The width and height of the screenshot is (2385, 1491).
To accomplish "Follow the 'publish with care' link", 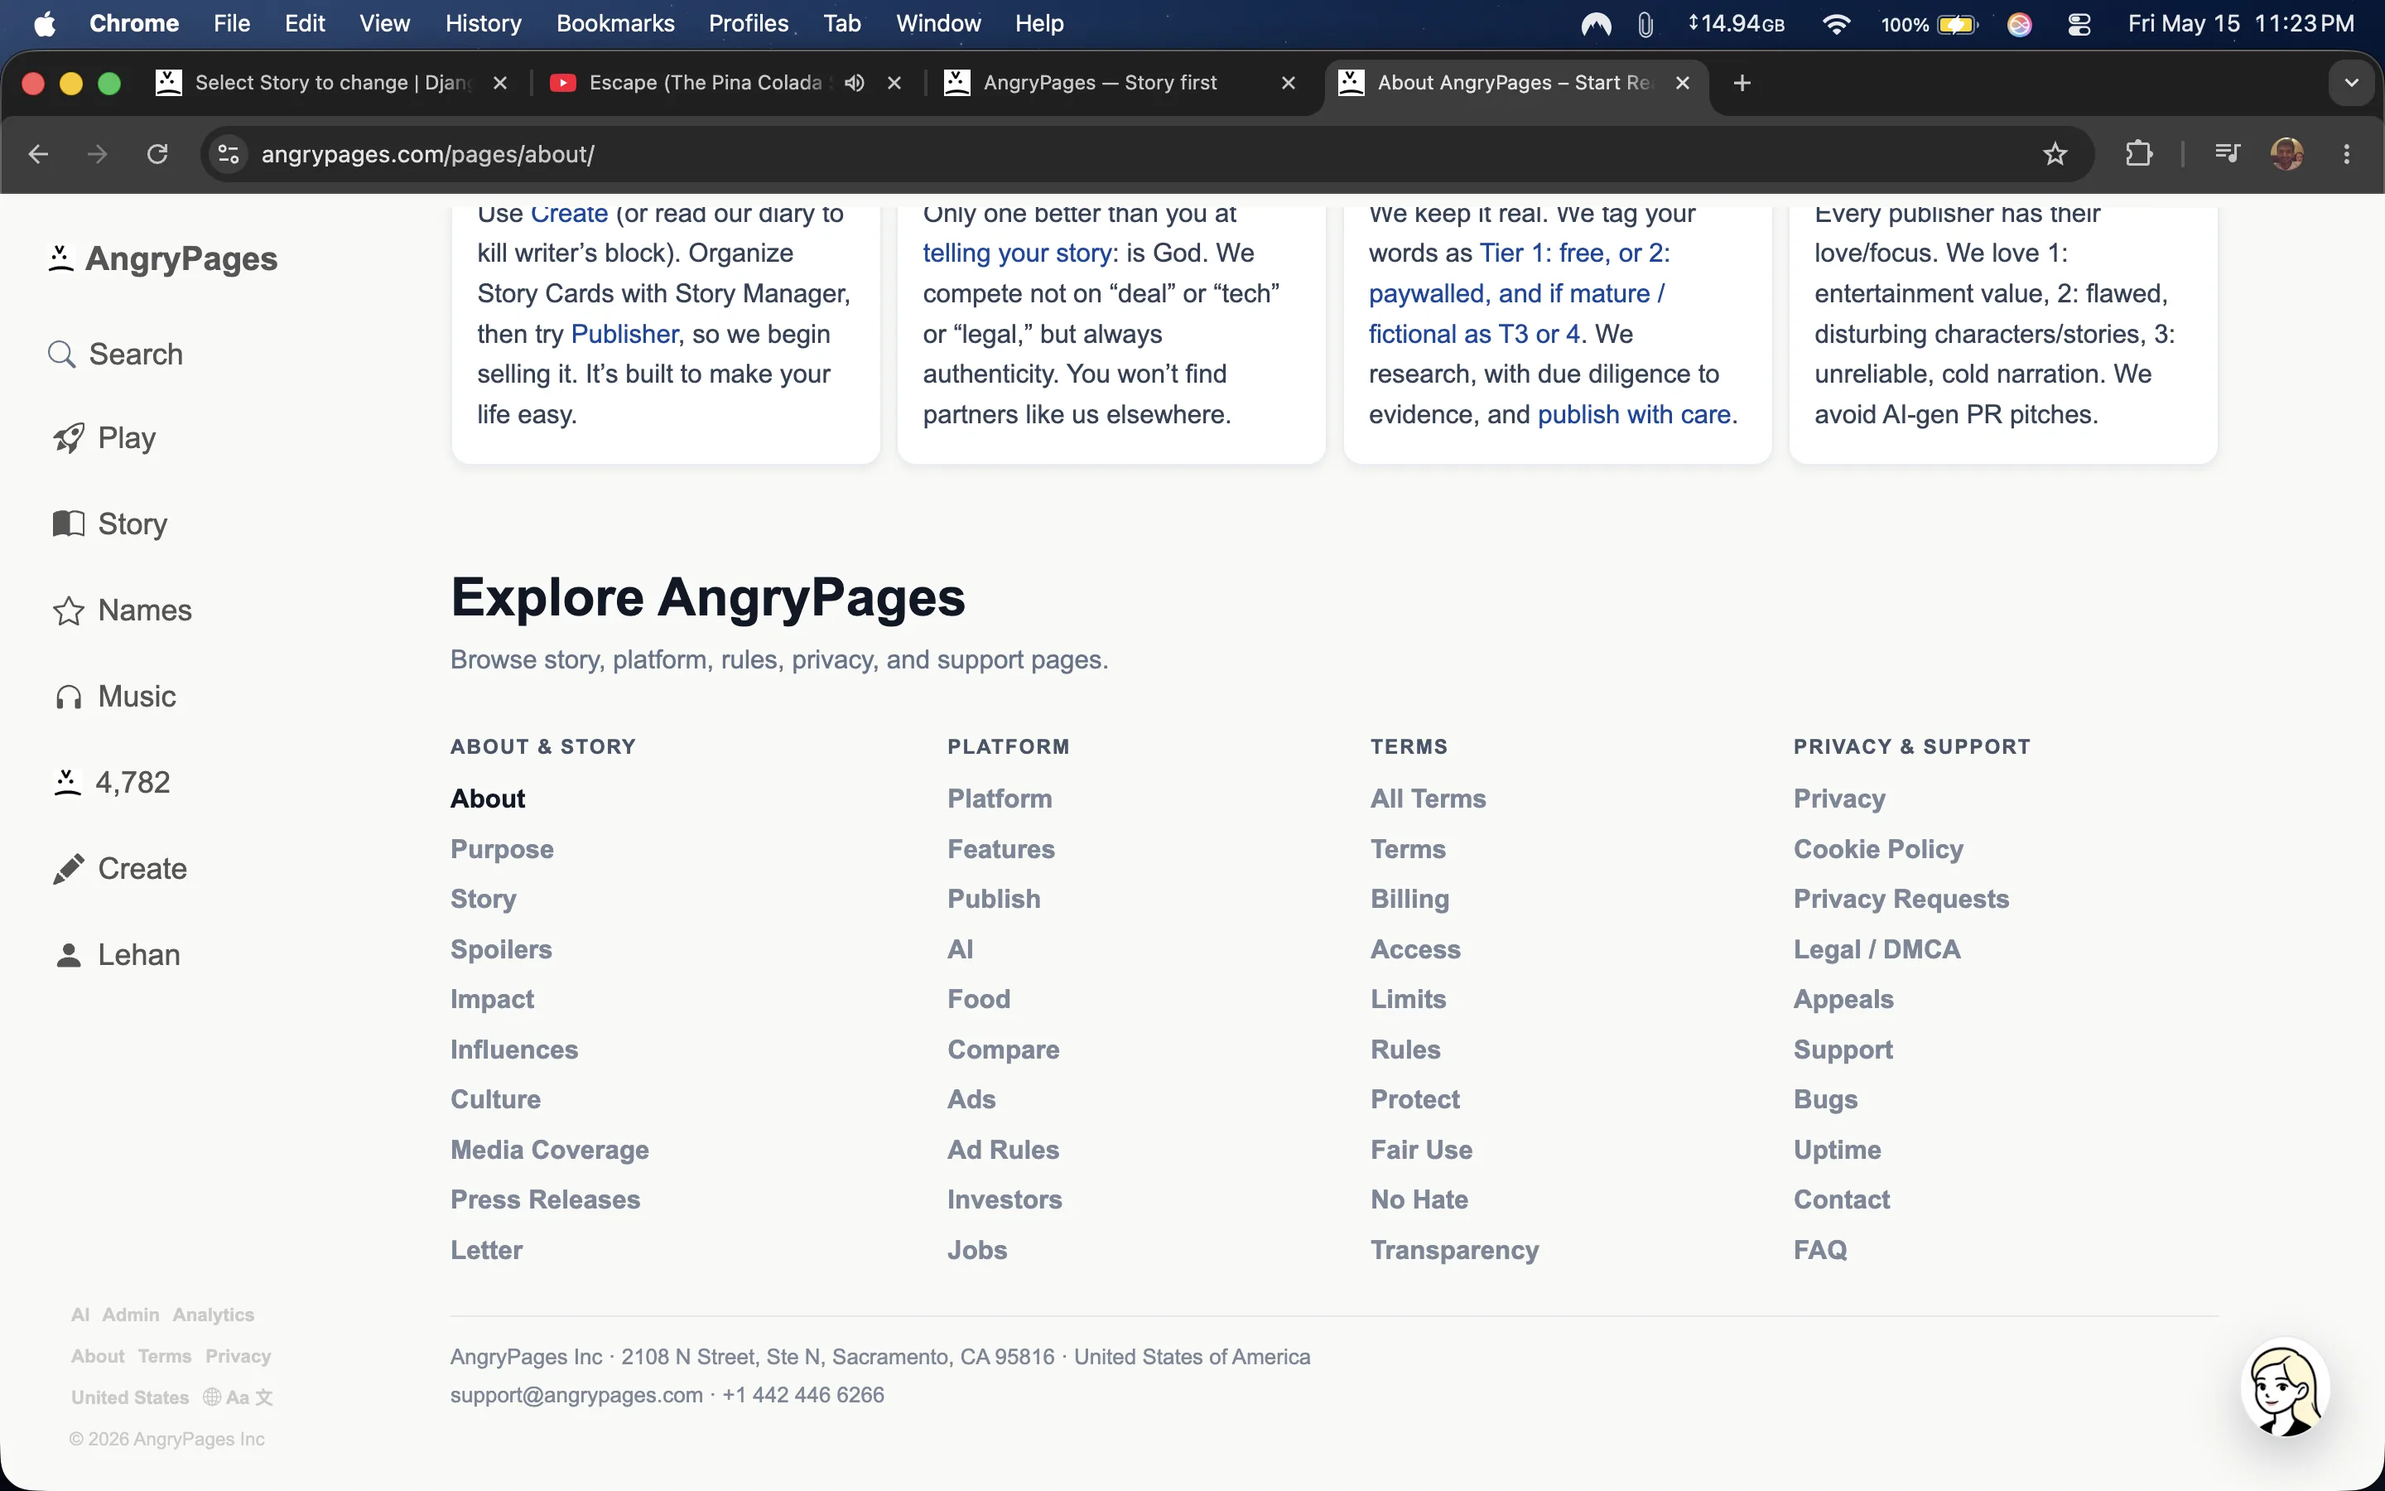I will (x=1634, y=414).
